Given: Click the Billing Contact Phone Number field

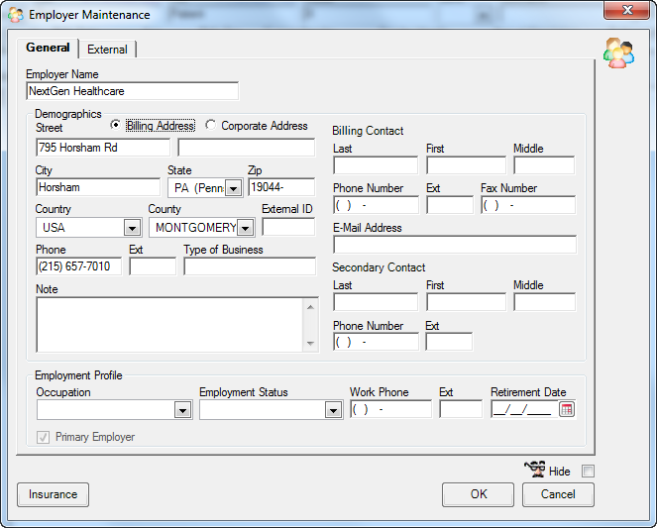Looking at the screenshot, I should 376,205.
